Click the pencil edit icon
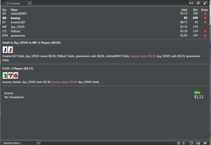 tap(205, 3)
